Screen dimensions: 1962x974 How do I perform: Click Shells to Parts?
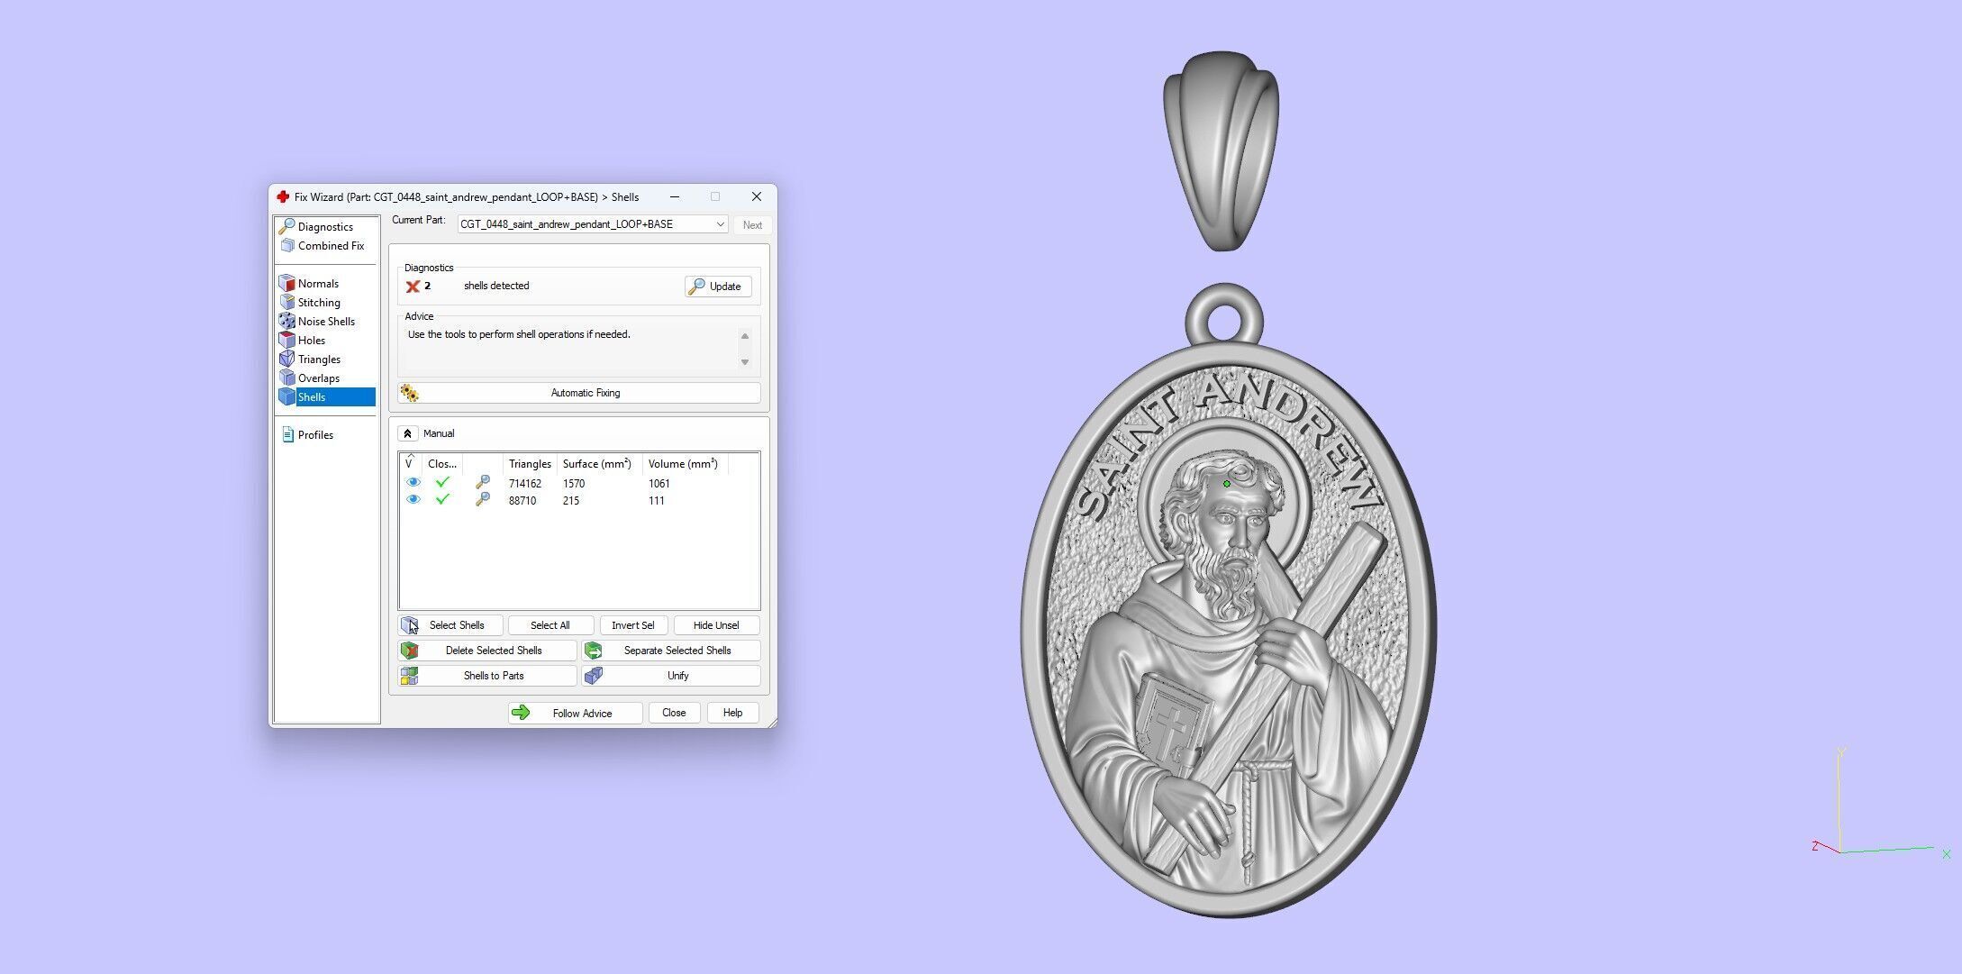487,676
